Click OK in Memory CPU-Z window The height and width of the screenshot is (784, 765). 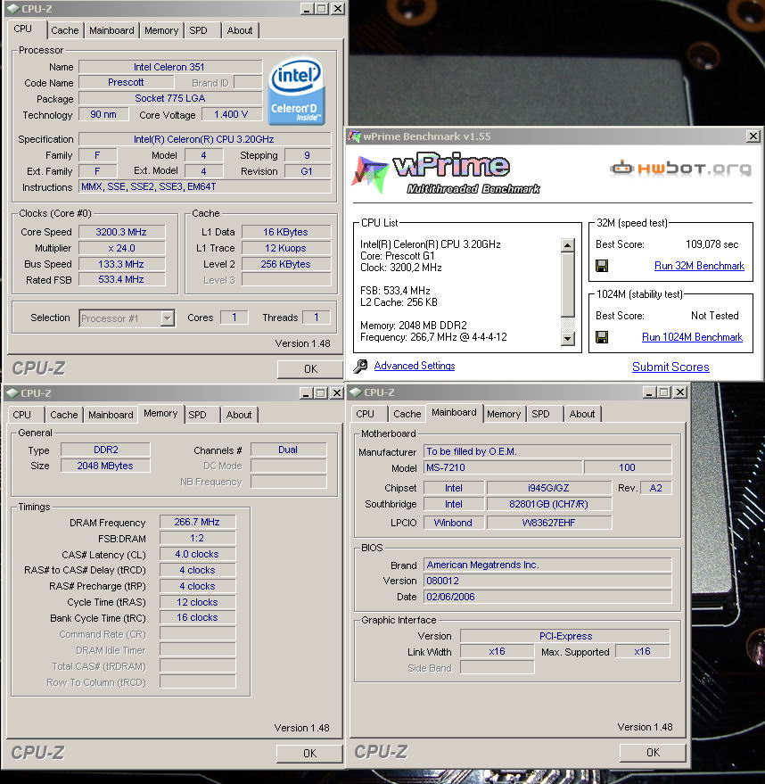click(x=309, y=754)
